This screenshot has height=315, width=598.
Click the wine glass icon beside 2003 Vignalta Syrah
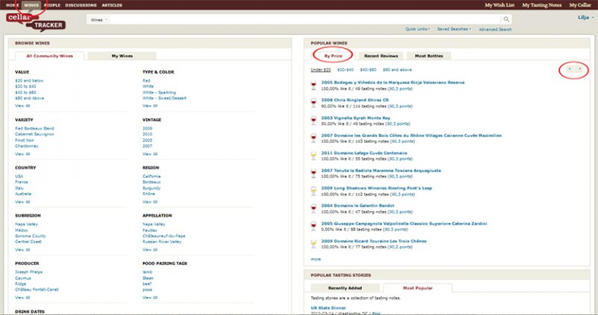pos(313,120)
